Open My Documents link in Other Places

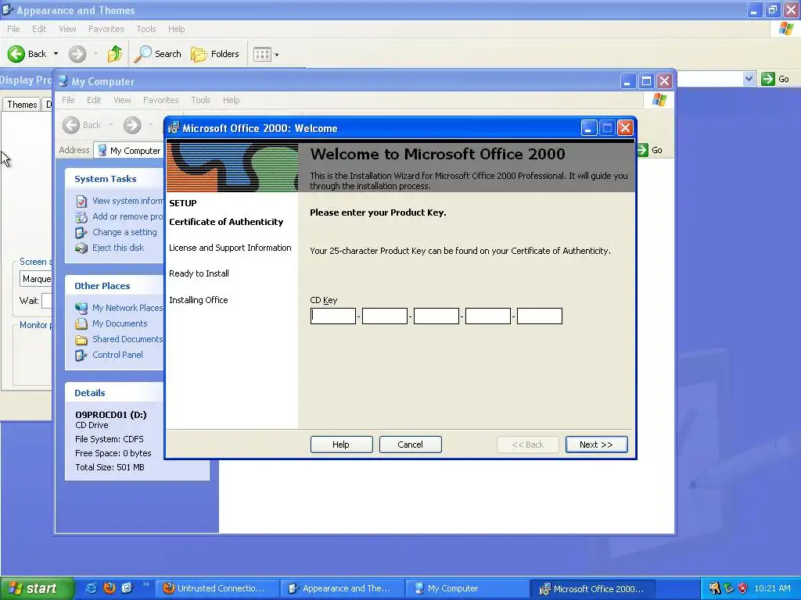[120, 323]
